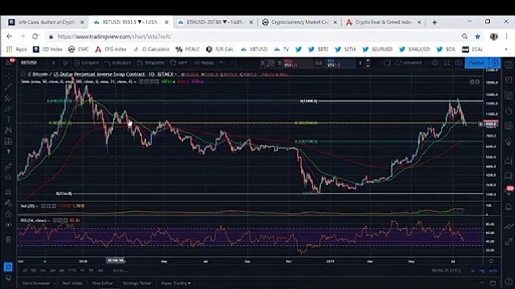Click the Undo arrow in toolbar
The width and height of the screenshot is (515, 289).
click(x=222, y=63)
